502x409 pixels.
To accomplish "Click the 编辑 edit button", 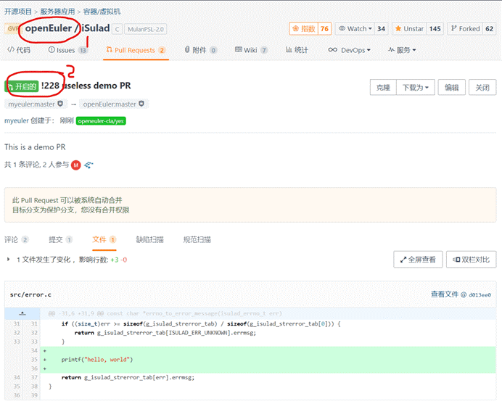I will [x=451, y=87].
